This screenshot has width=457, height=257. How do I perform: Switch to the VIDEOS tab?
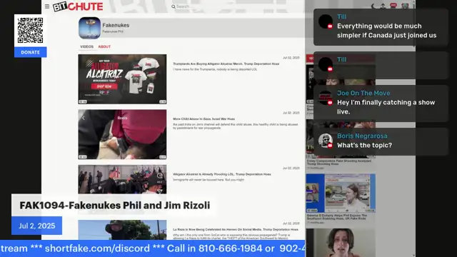pyautogui.click(x=87, y=46)
